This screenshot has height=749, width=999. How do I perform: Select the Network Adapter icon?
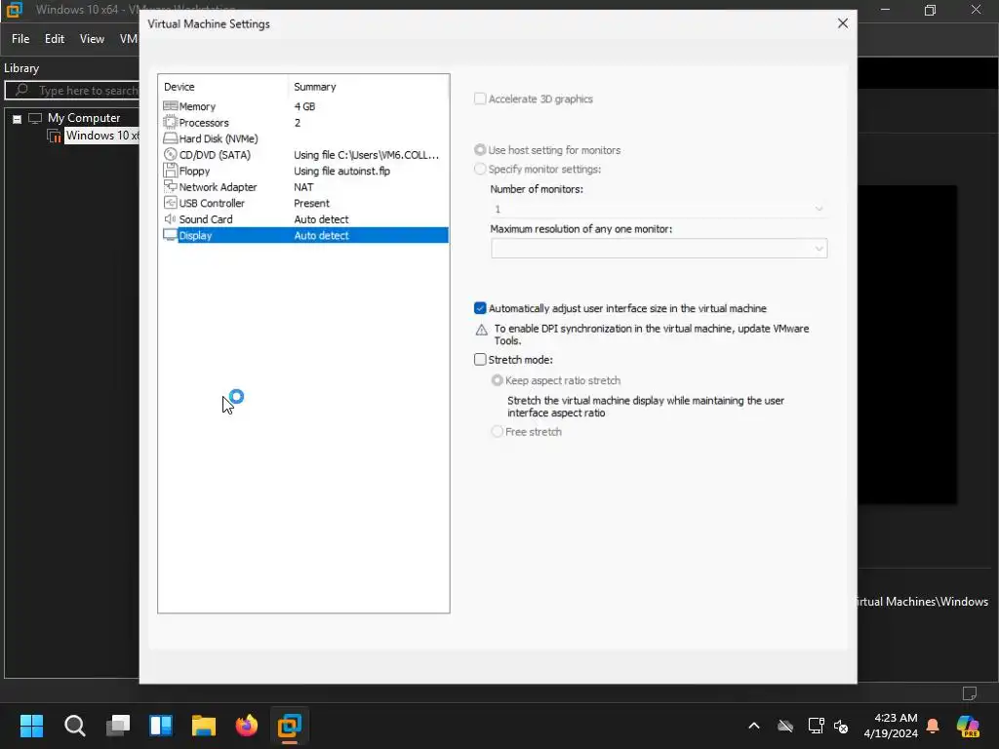coord(170,186)
